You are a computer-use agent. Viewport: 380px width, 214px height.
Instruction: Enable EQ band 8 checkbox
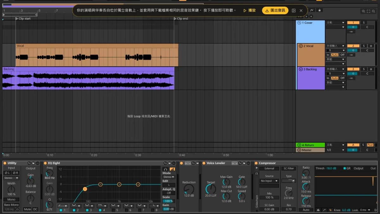(152, 210)
